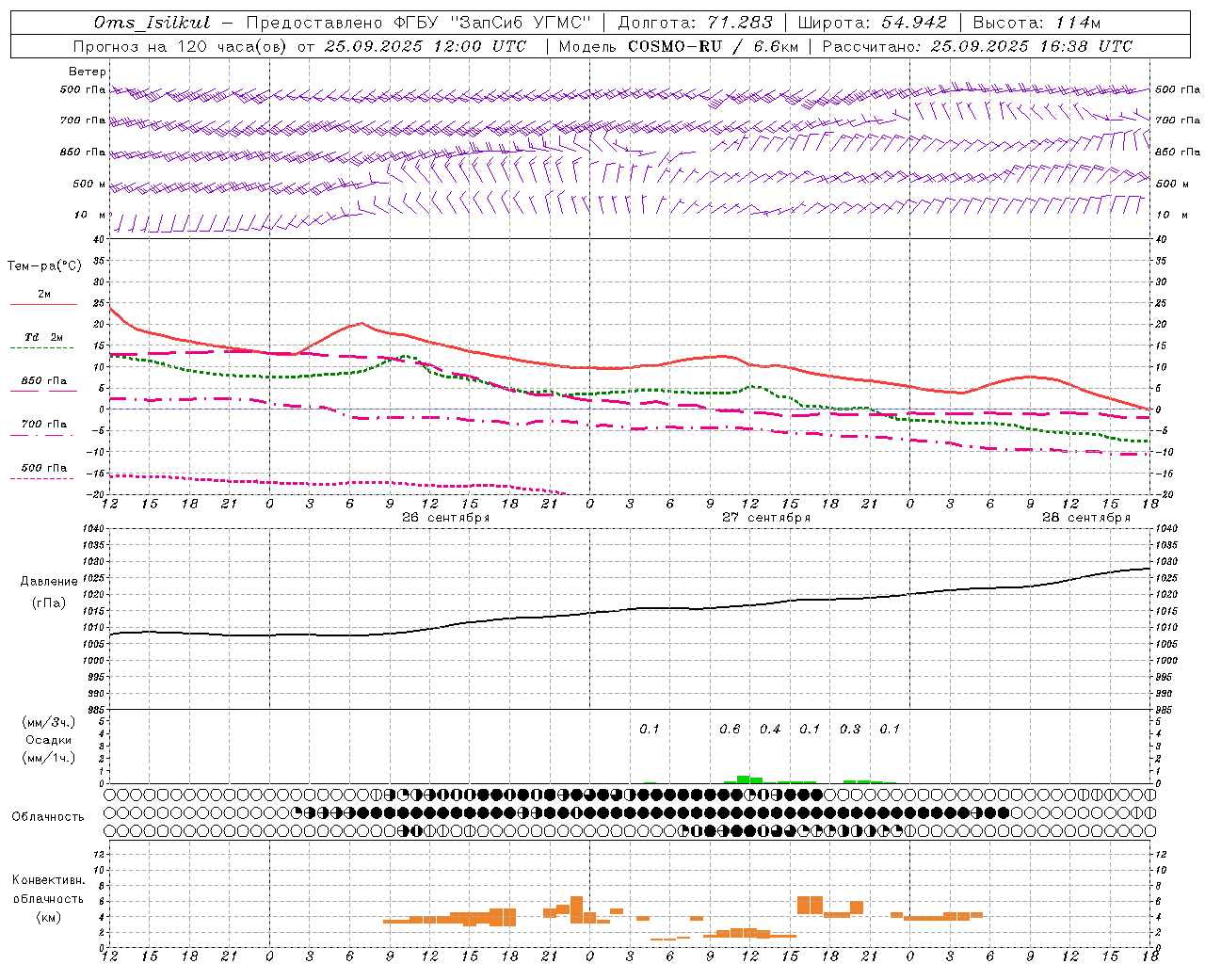The height and width of the screenshot is (964, 1205).
Task: Click the tallest green precipitation bar
Action: pyautogui.click(x=744, y=779)
